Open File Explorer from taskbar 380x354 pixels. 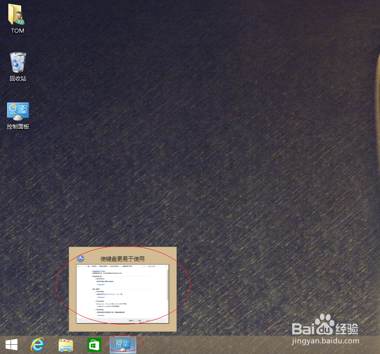point(66,345)
